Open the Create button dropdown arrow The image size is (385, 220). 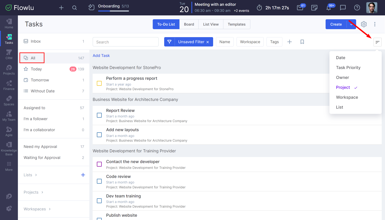click(x=351, y=24)
